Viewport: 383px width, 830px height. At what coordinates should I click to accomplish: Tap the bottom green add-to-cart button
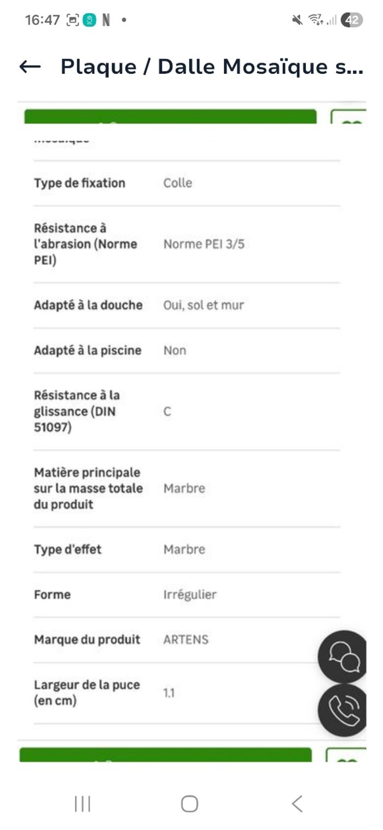click(x=165, y=754)
